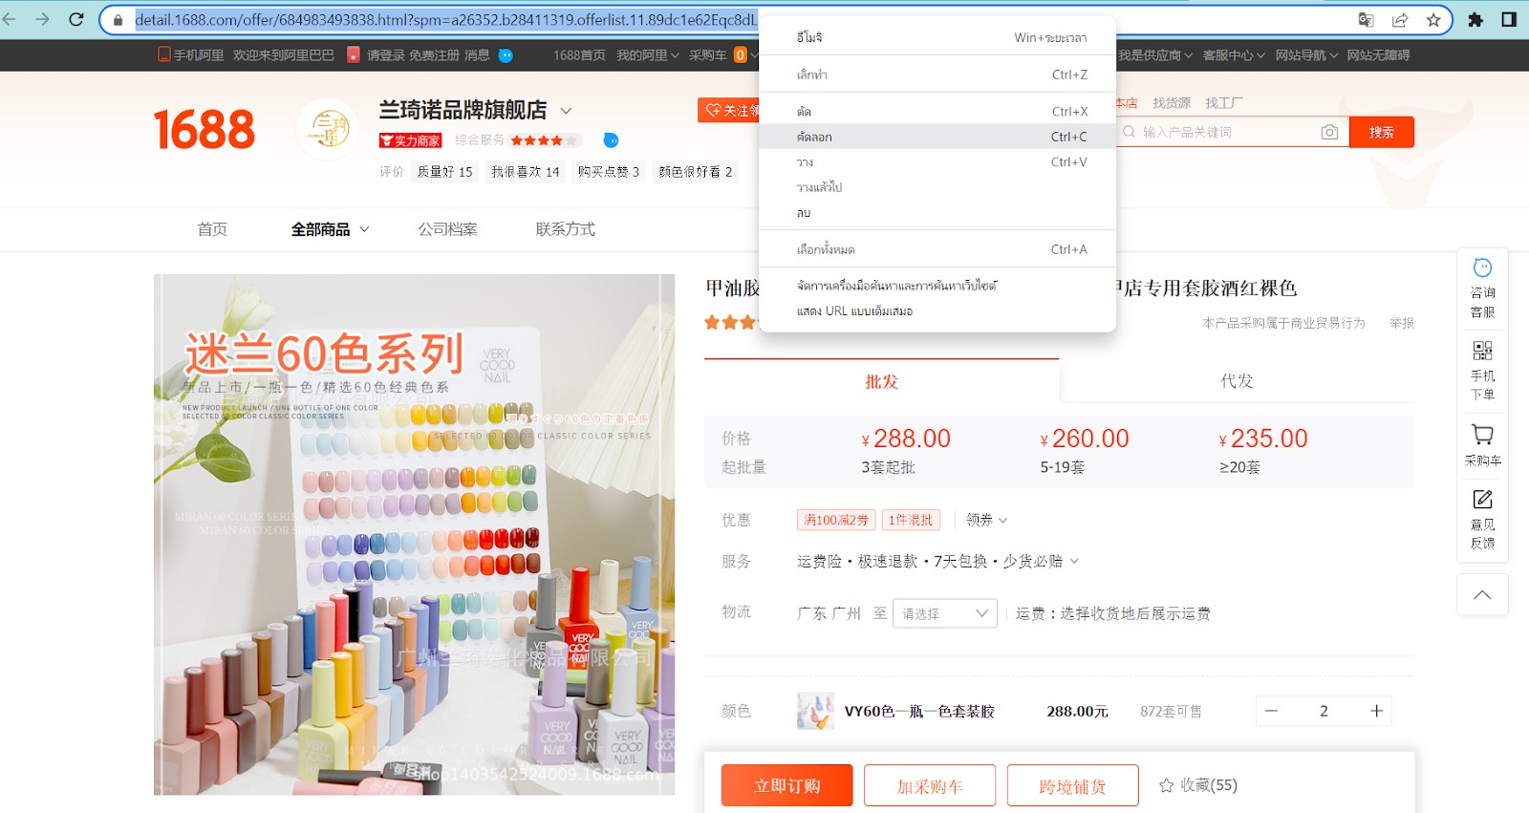
Task: Click the store avatar logo of 兰琦诺
Action: pos(328,129)
